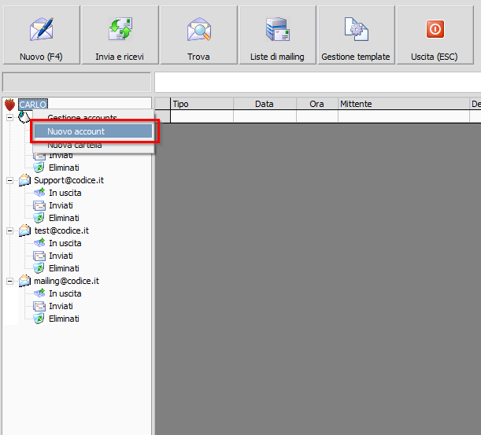Click the Trova button label
Screen dimensions: 481x435
point(199,57)
